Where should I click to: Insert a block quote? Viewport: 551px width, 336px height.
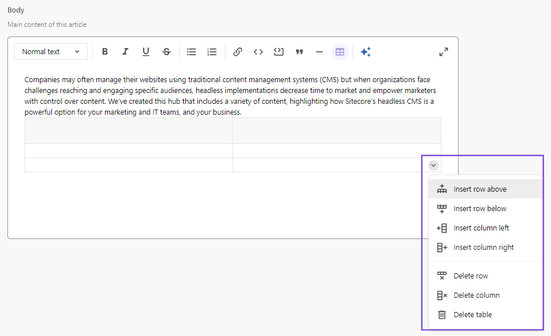click(299, 52)
